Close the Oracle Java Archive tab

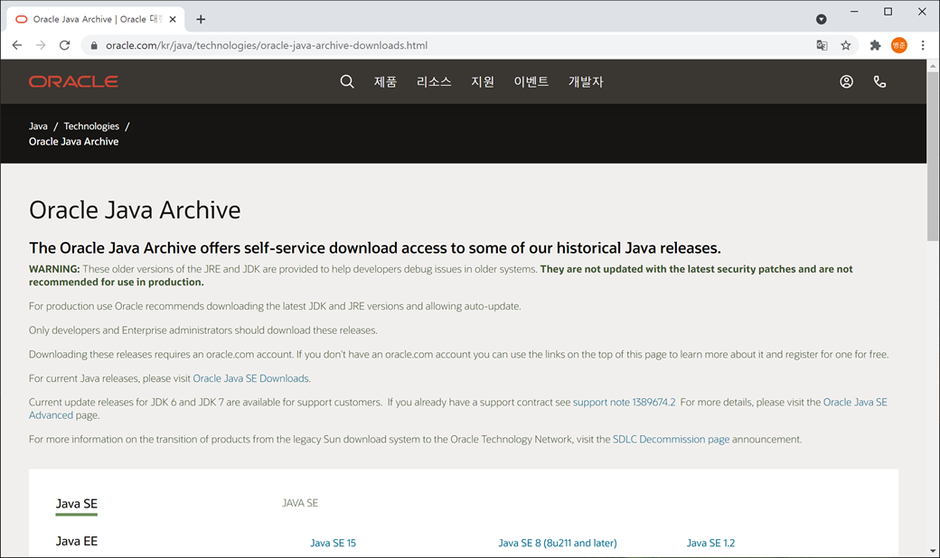tap(173, 19)
